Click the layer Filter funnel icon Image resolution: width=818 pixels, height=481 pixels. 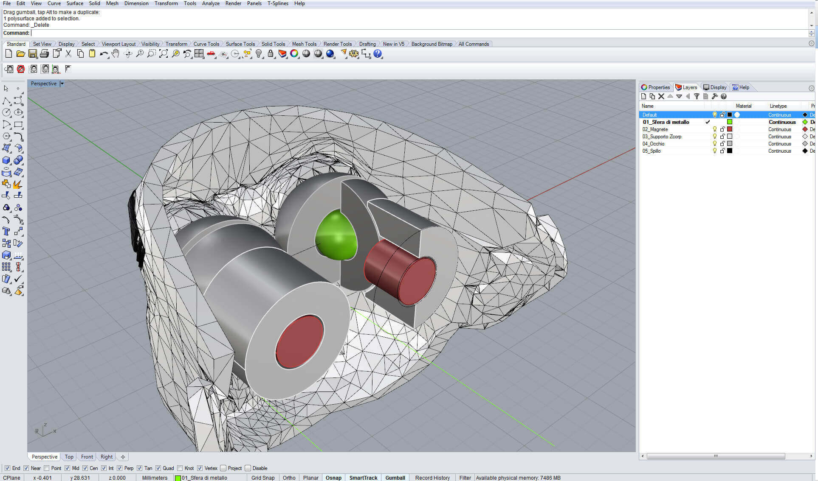click(697, 97)
